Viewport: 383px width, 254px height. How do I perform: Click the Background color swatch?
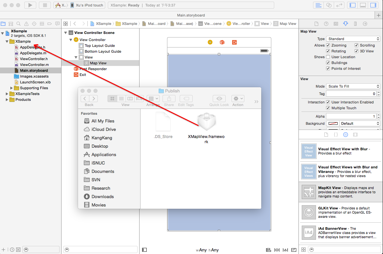click(x=333, y=123)
